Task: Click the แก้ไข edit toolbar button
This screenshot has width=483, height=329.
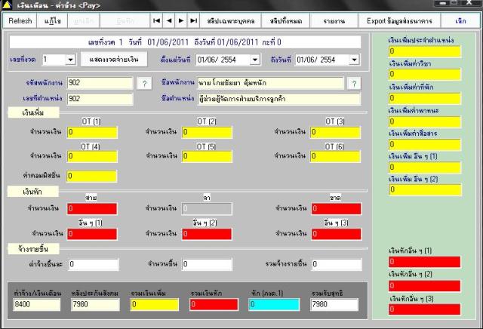Action: point(52,20)
